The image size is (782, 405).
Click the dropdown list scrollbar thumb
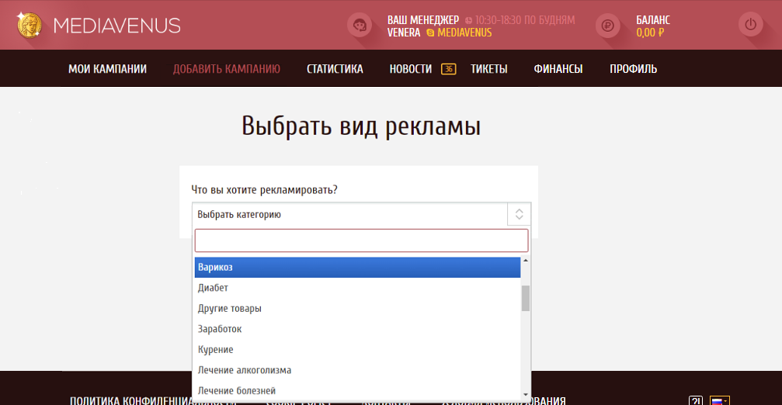pyautogui.click(x=525, y=299)
